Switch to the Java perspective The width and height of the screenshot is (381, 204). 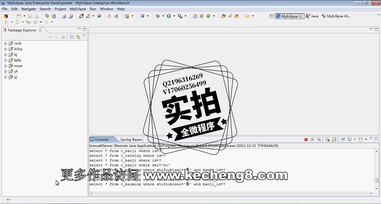312,16
